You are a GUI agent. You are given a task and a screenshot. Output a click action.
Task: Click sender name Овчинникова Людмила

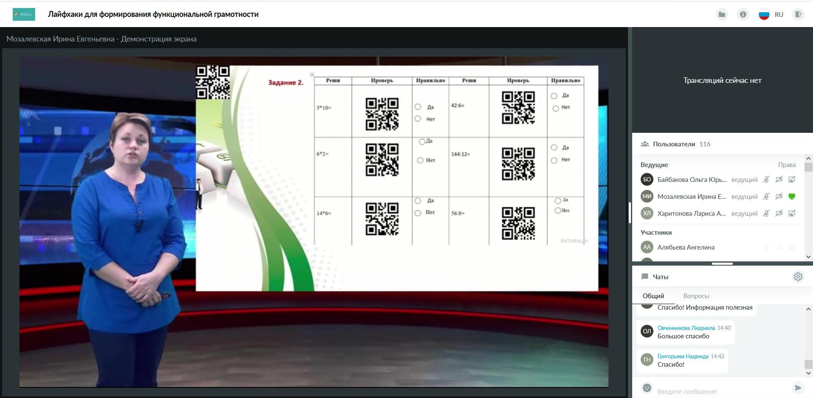click(686, 328)
